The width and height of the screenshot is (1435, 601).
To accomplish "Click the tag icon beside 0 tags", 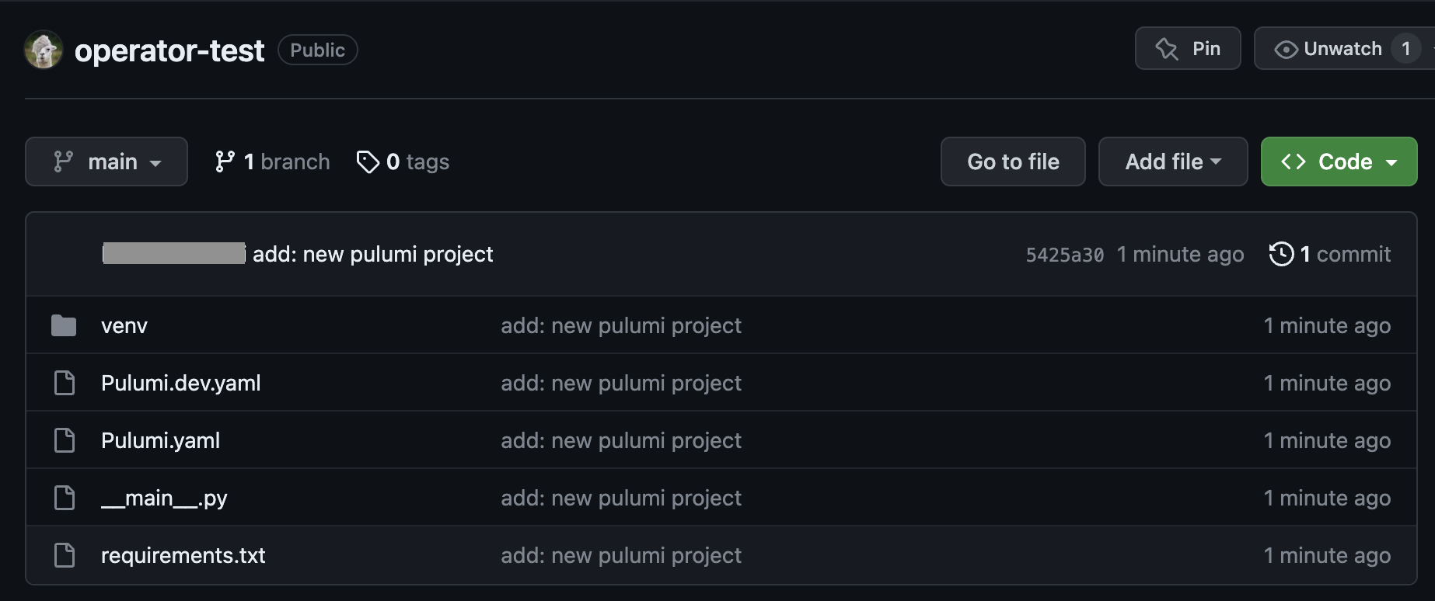I will point(367,162).
